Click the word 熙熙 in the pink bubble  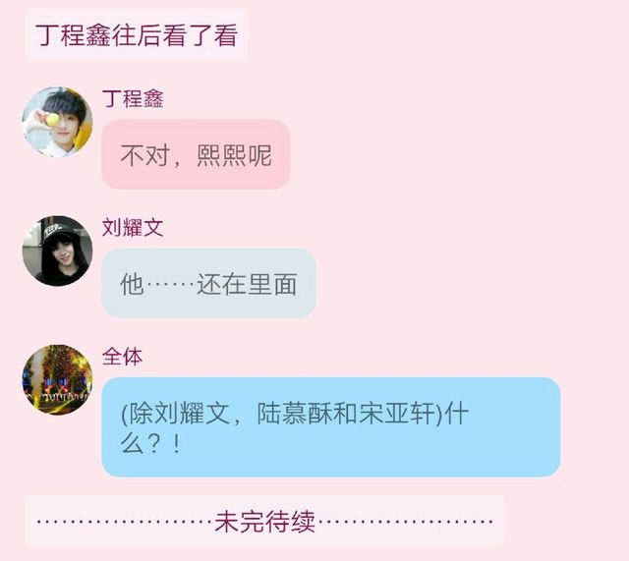pos(221,155)
